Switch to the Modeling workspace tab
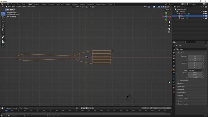Image resolution: width=208 pixels, height=117 pixels. [x=37, y=4]
